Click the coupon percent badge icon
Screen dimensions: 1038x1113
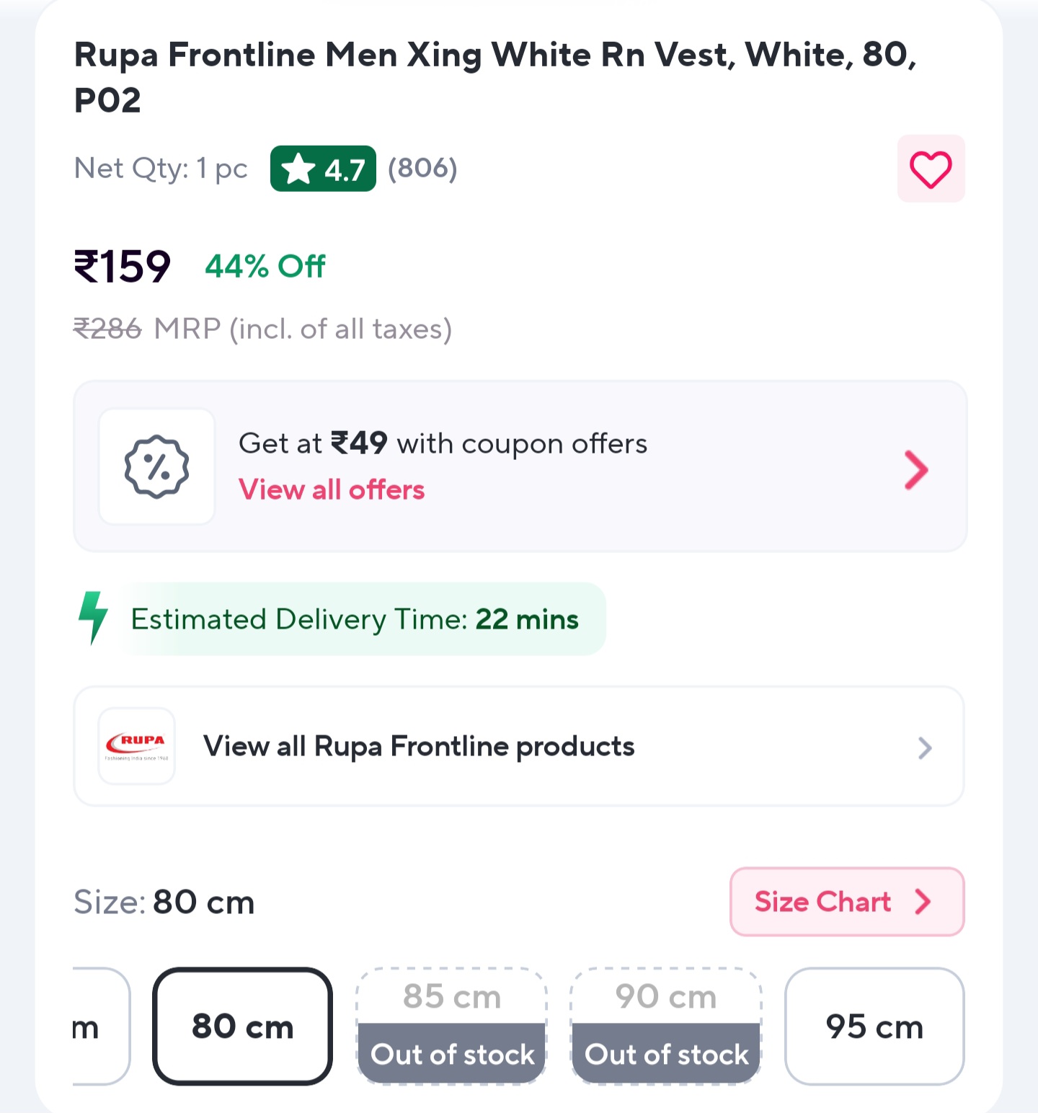[156, 466]
